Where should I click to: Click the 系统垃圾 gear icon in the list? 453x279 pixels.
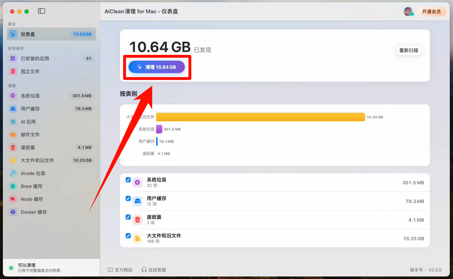pyautogui.click(x=137, y=183)
